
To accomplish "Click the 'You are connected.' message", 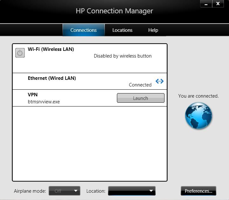I will tap(198, 96).
